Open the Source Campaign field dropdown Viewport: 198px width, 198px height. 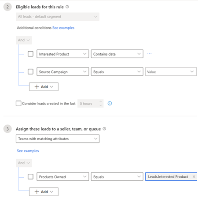click(63, 72)
